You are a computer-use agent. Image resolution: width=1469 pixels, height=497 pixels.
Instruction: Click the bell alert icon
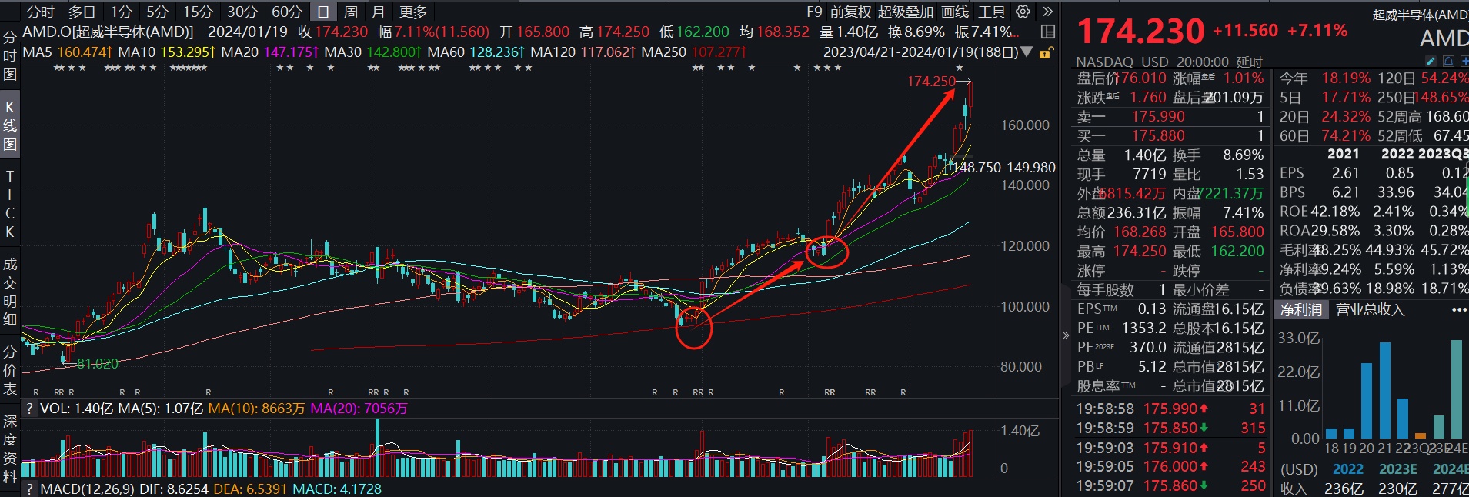[x=1448, y=61]
